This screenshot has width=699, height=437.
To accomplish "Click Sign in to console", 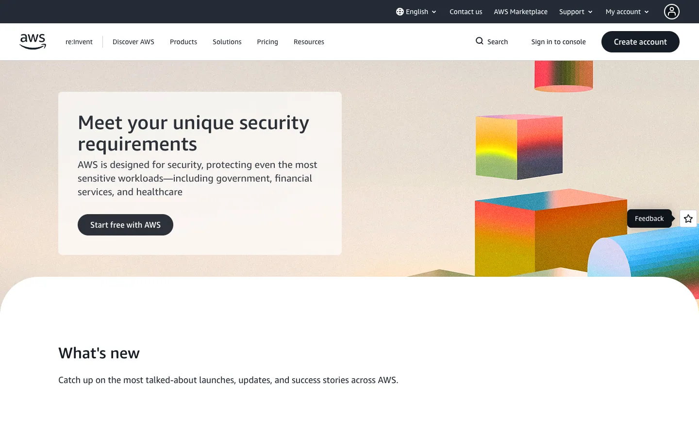I will (x=559, y=42).
